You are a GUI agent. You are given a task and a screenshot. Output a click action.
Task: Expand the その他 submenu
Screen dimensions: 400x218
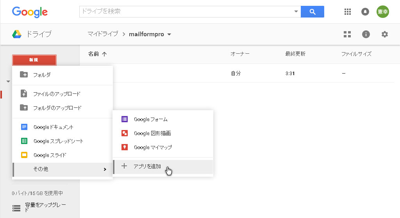(x=62, y=169)
